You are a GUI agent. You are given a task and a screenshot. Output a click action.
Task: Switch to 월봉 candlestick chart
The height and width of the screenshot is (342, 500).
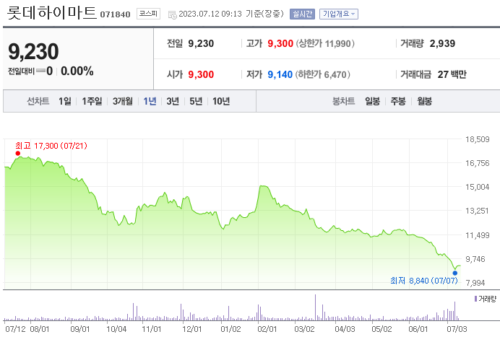click(x=424, y=101)
